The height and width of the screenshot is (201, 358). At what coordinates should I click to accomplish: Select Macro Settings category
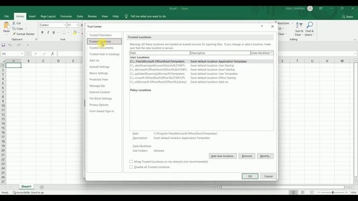(98, 73)
